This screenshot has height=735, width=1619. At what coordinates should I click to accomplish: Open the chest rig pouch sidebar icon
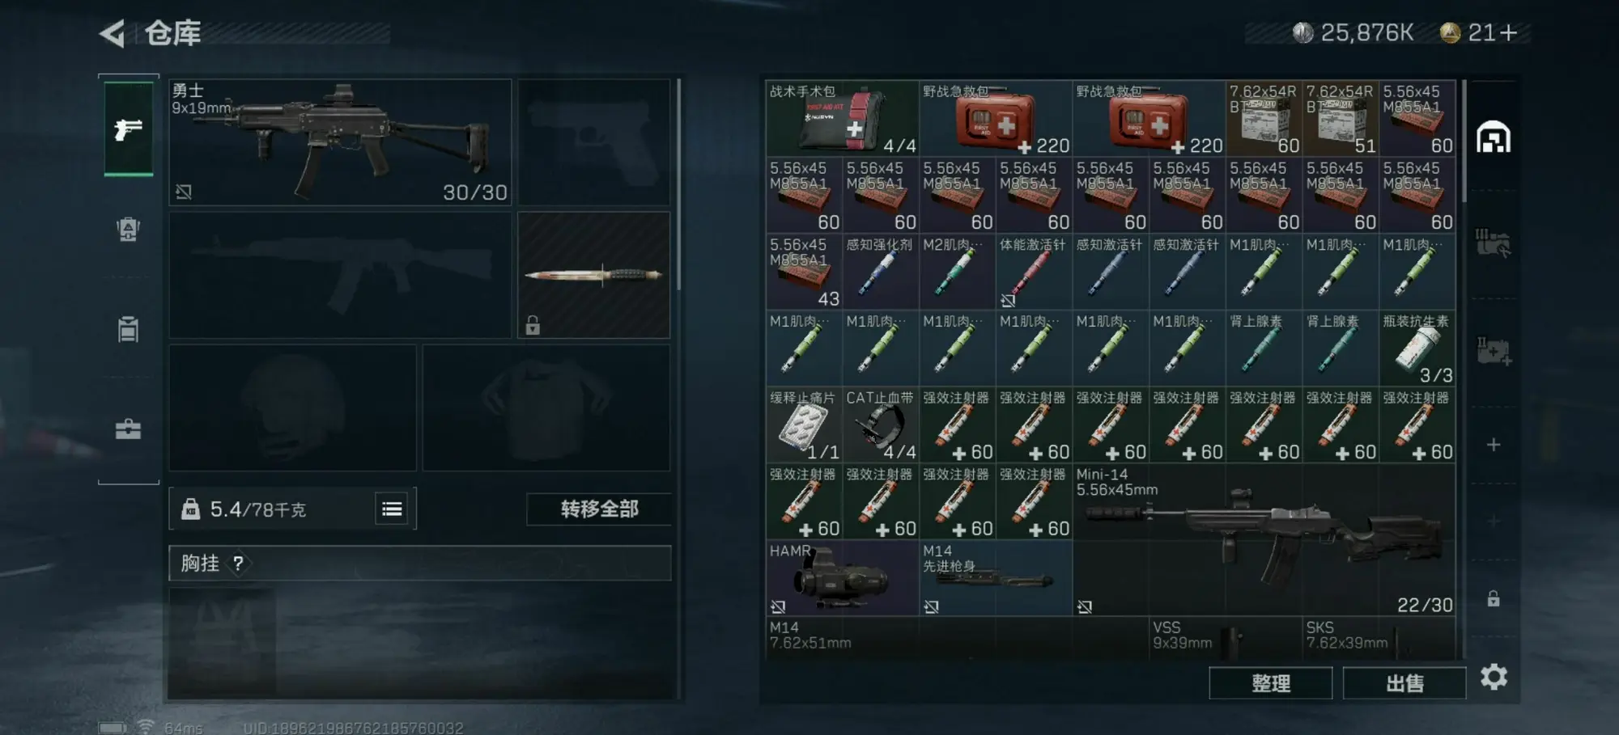[129, 329]
